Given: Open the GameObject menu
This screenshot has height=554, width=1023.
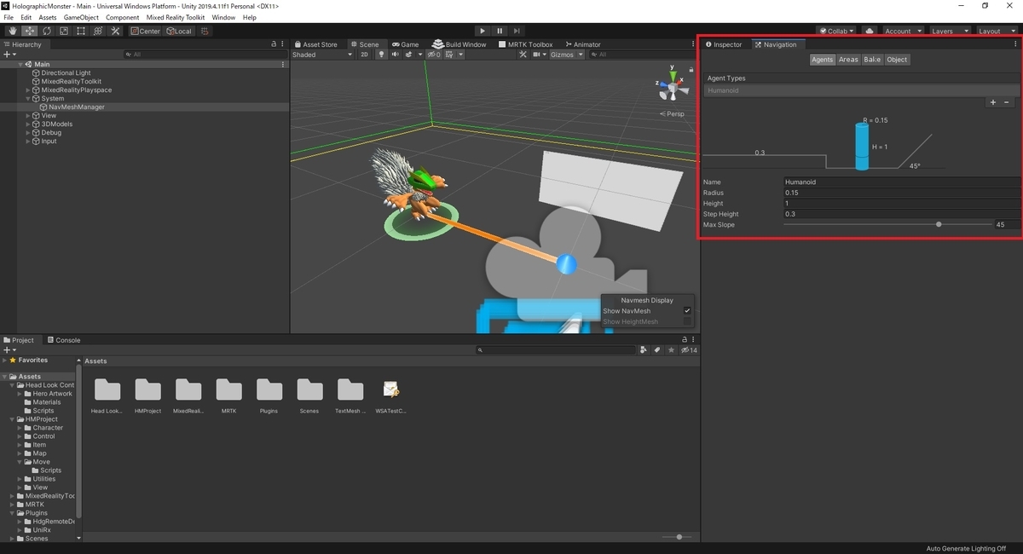Looking at the screenshot, I should click(x=81, y=17).
